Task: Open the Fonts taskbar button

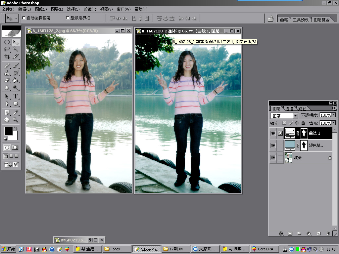Action: tap(117, 249)
